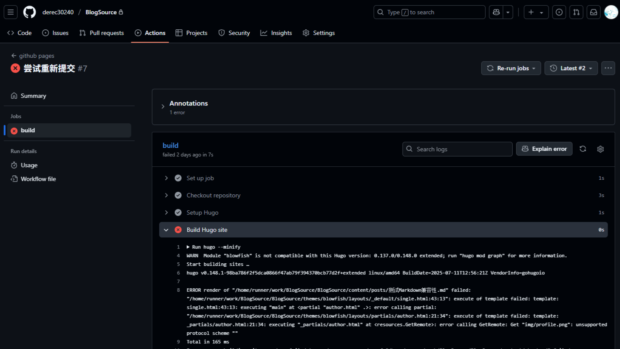Image resolution: width=620 pixels, height=349 pixels.
Task: Open notifications inbox icon
Action: click(593, 12)
